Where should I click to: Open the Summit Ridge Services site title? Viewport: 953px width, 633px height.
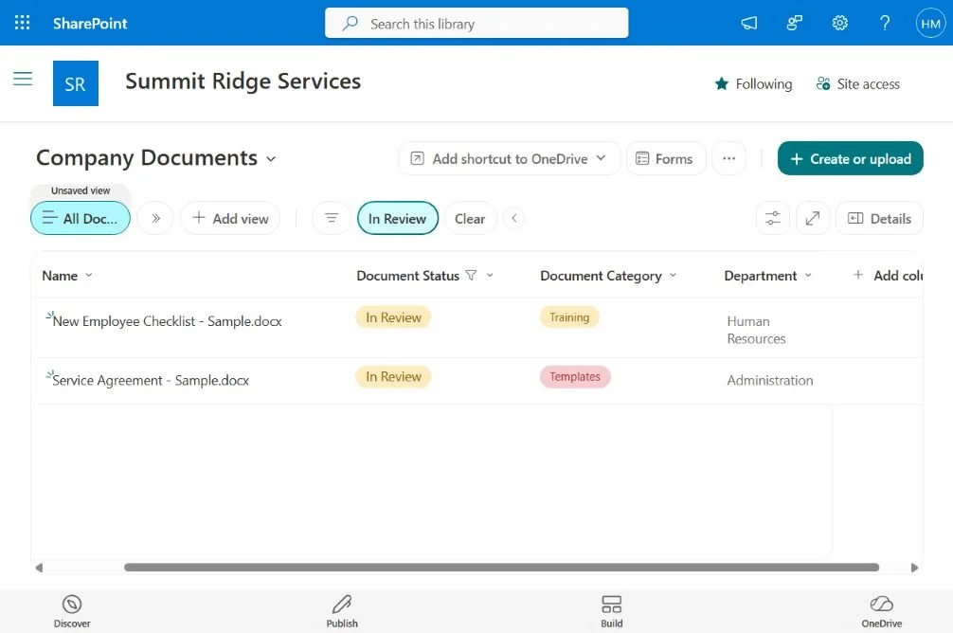pyautogui.click(x=243, y=81)
